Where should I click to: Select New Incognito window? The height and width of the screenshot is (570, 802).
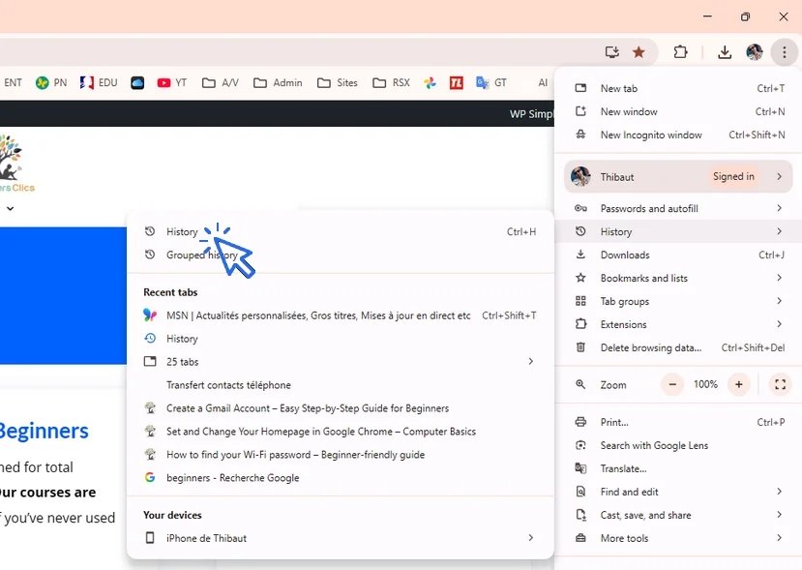(651, 135)
